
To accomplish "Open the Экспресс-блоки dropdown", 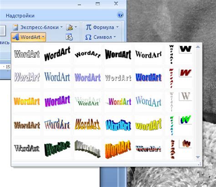I will tap(38, 27).
